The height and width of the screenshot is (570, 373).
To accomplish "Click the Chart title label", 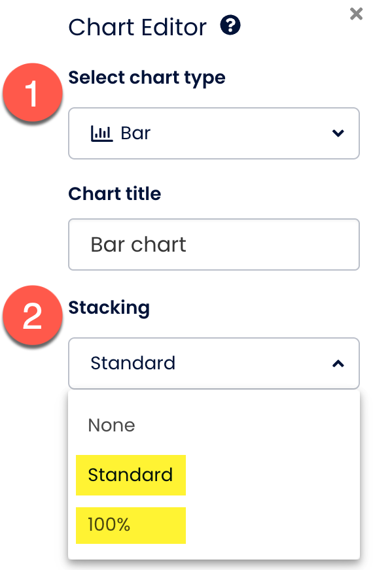I will (x=115, y=193).
